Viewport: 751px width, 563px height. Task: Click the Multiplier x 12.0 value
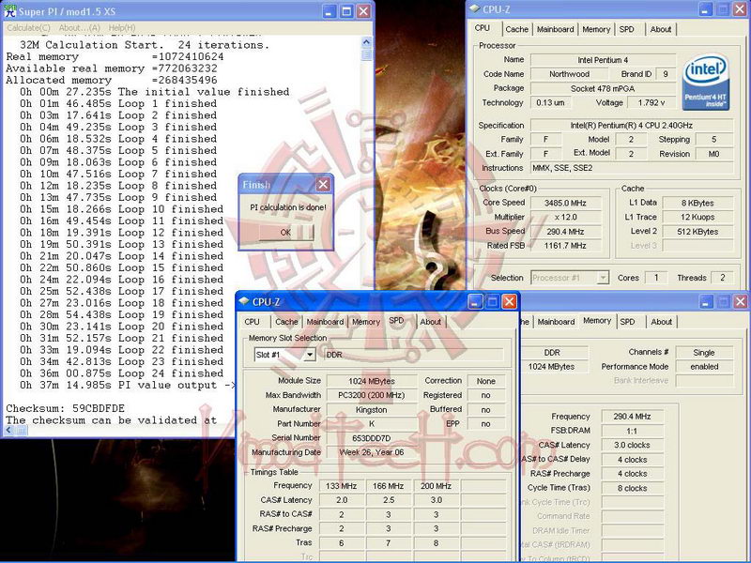click(565, 218)
